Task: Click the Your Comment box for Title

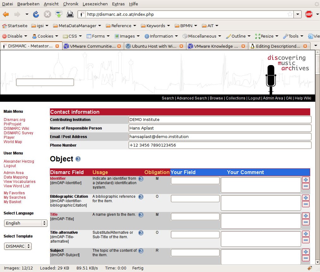Action: coord(261,221)
